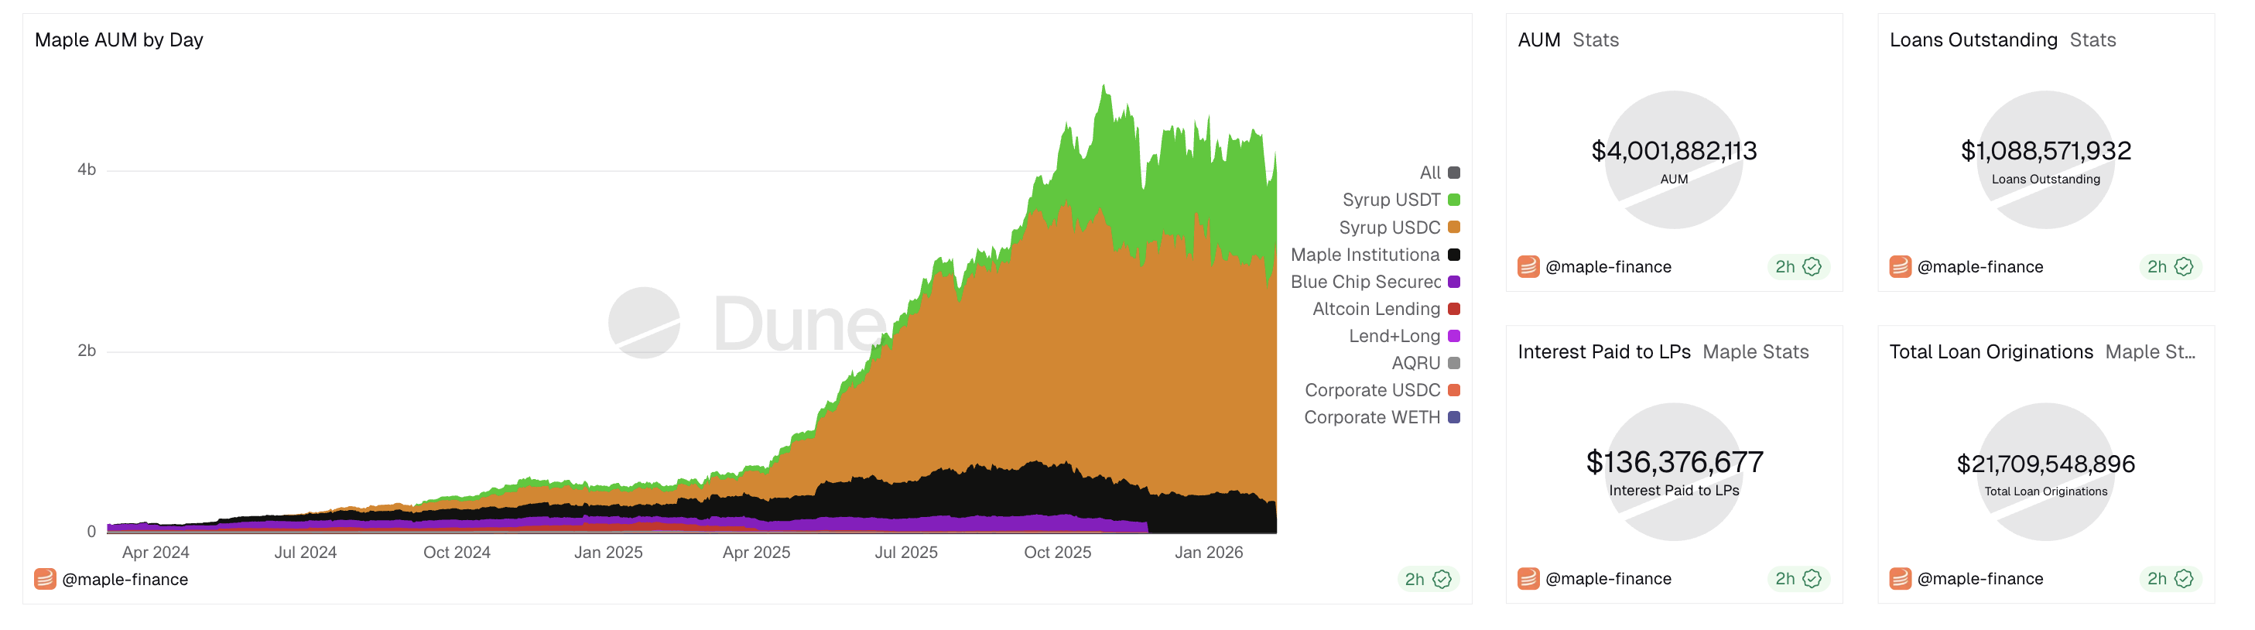The image size is (2255, 630).
Task: Open the @maple-finance link in Total Loan Originations
Action: click(1980, 578)
